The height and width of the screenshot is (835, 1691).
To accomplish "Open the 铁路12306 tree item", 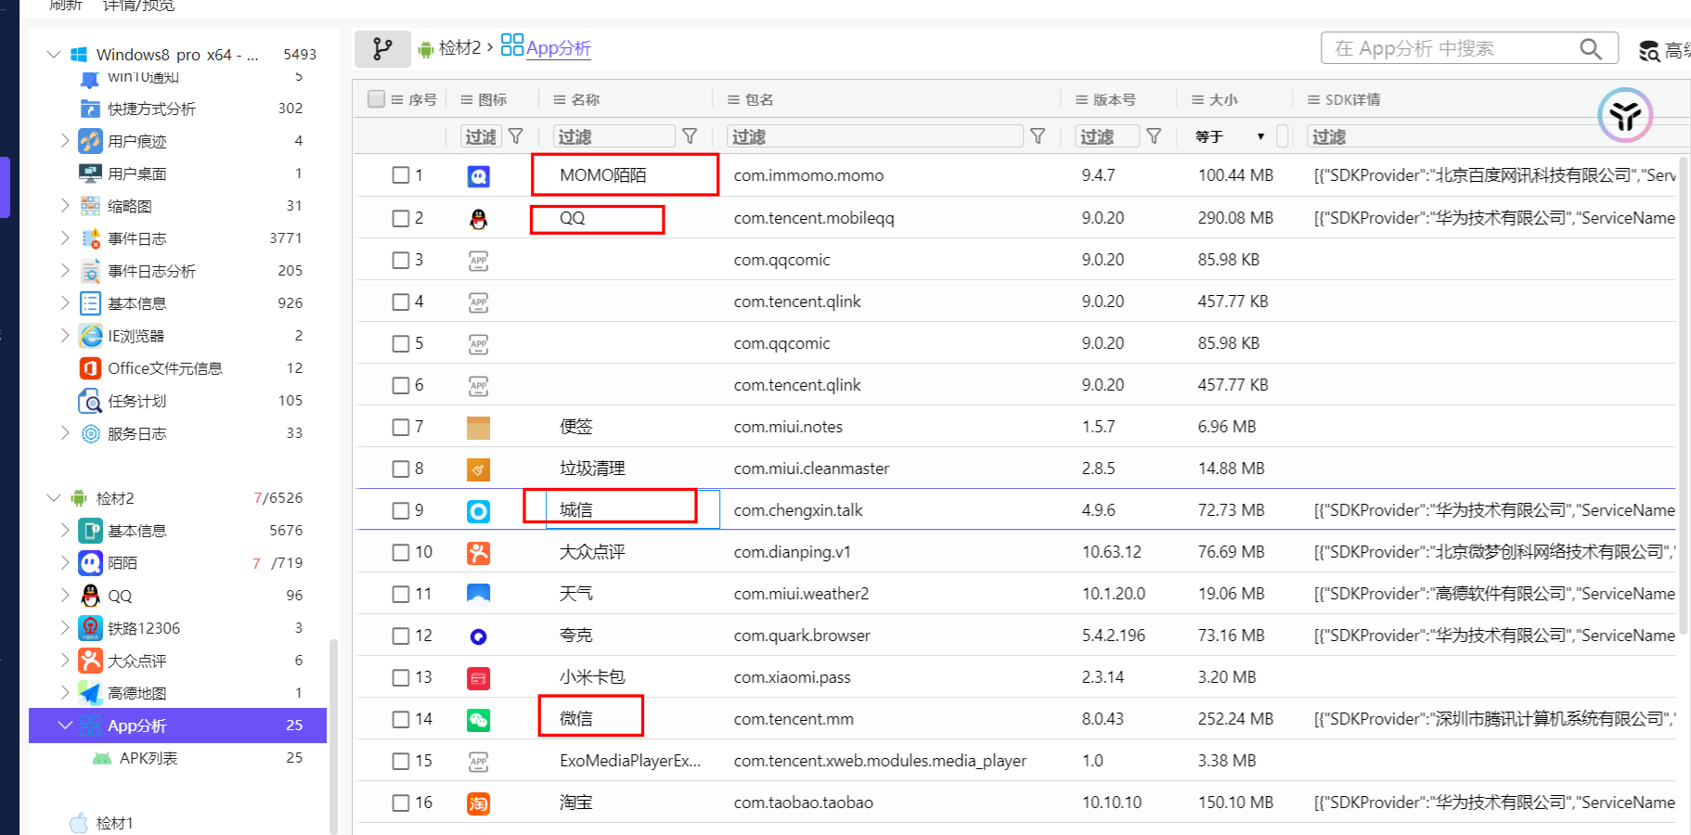I will [144, 628].
